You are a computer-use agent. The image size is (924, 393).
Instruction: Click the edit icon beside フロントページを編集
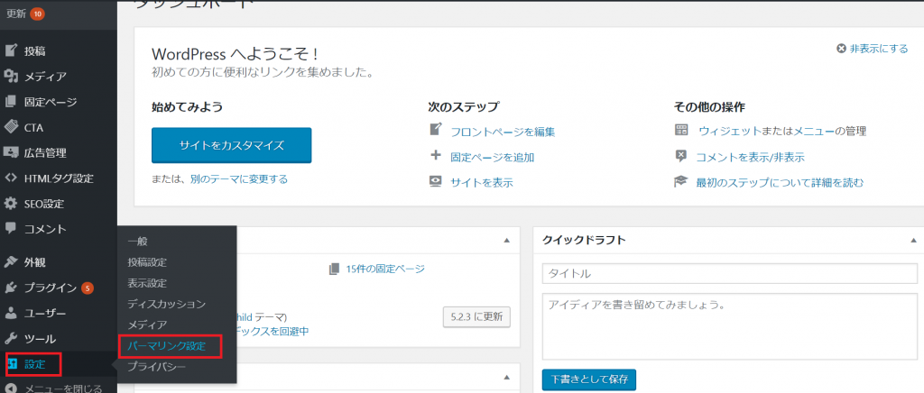436,130
